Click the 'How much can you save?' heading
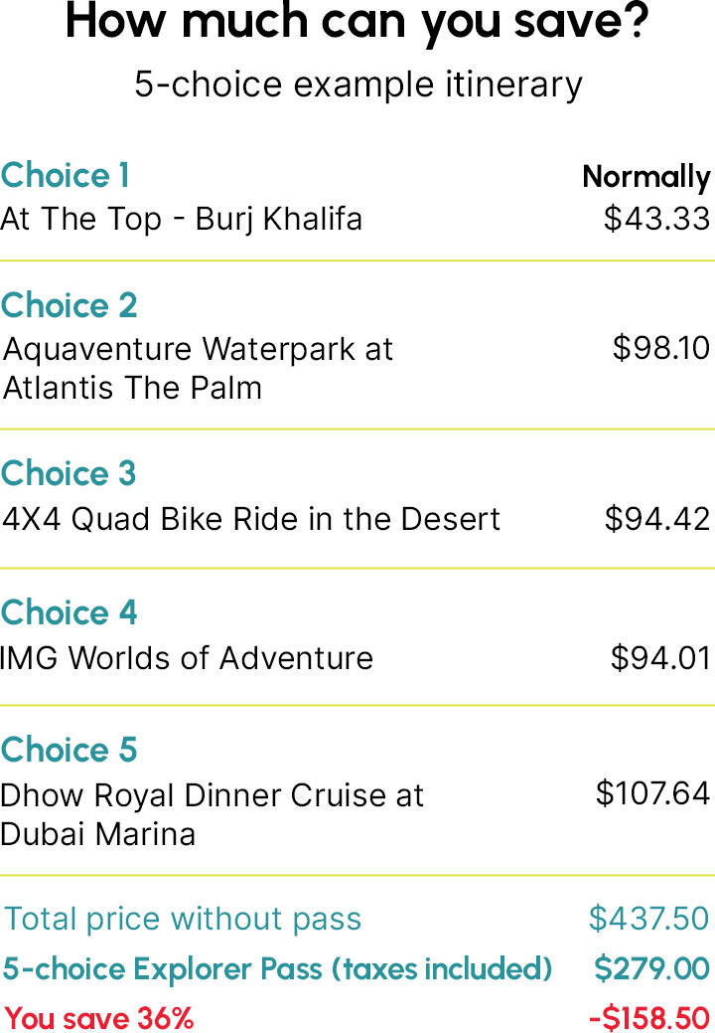Viewport: 715px width, 1033px height. click(x=357, y=23)
